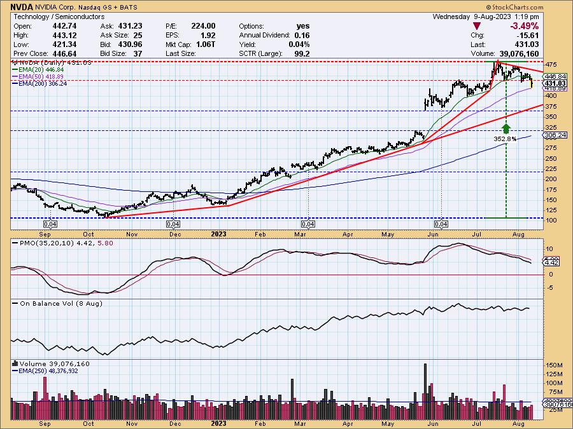The width and height of the screenshot is (573, 429).
Task: Click the green up arrow above 352.8%
Action: coord(506,129)
